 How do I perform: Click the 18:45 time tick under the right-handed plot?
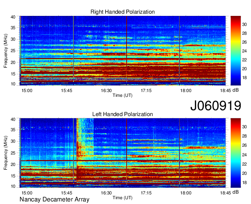pos(226,91)
